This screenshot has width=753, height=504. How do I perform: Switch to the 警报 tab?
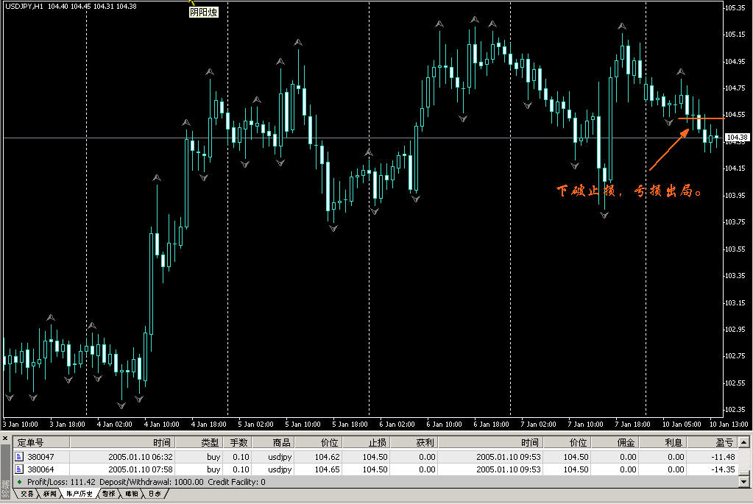click(x=109, y=494)
